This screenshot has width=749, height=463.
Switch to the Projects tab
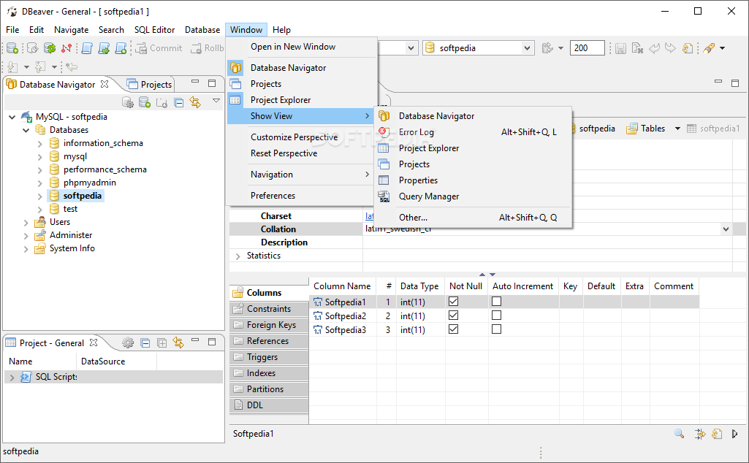150,85
